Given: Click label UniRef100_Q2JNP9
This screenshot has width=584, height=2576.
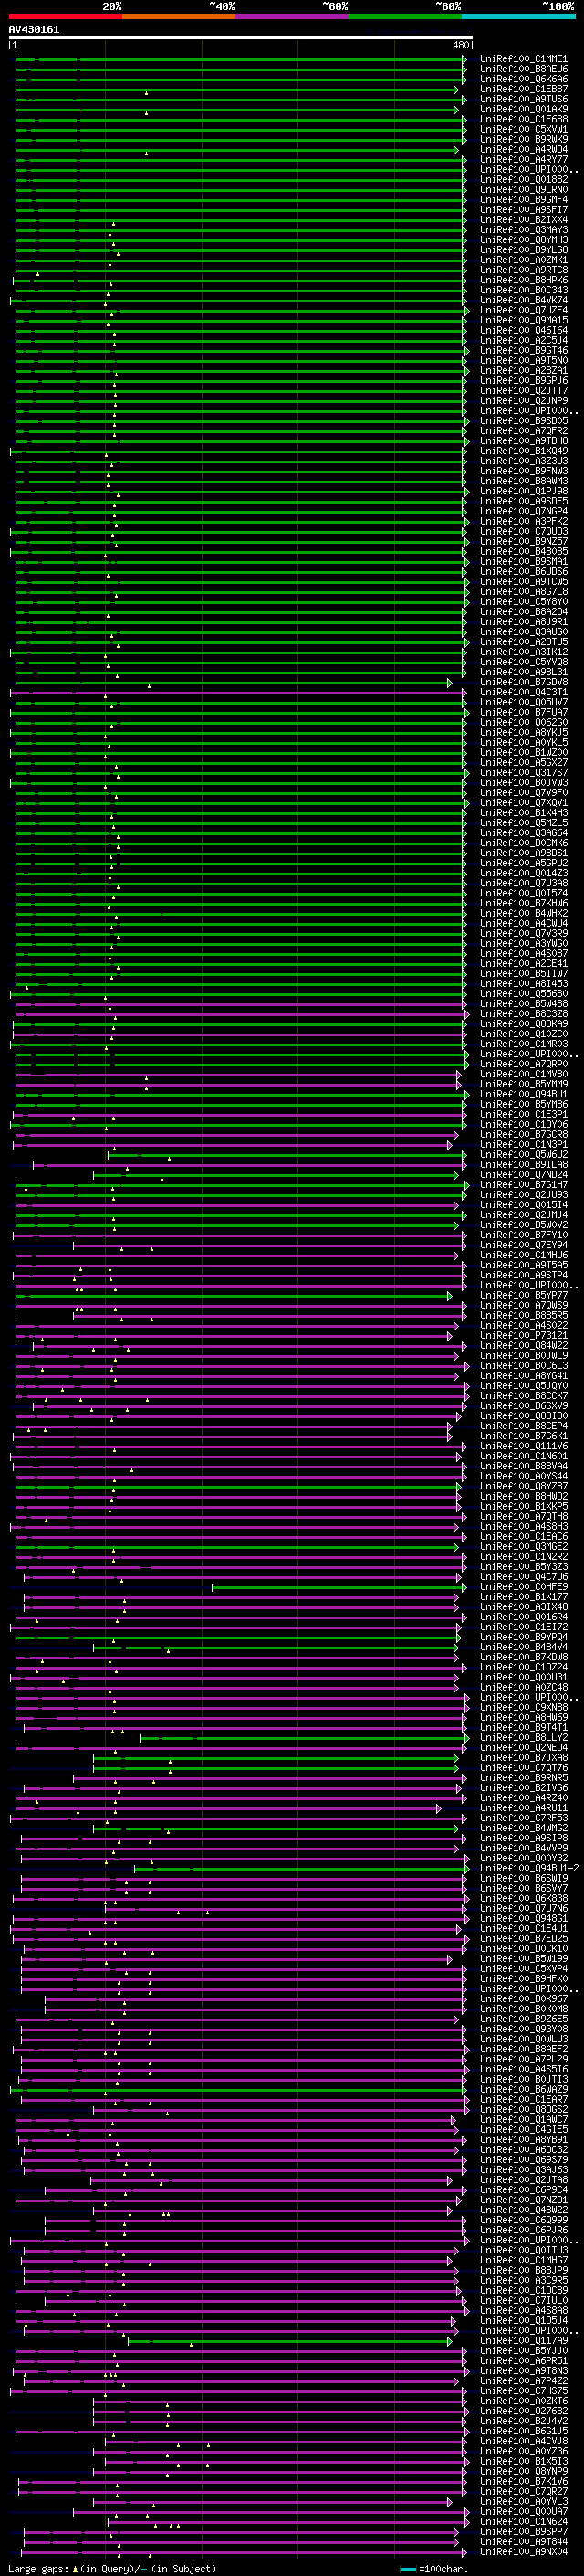Looking at the screenshot, I should pos(523,400).
